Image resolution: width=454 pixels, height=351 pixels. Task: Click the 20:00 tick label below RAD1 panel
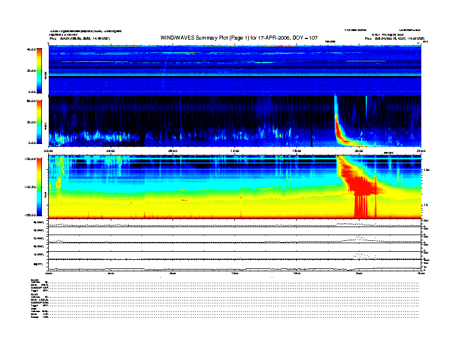click(359, 151)
